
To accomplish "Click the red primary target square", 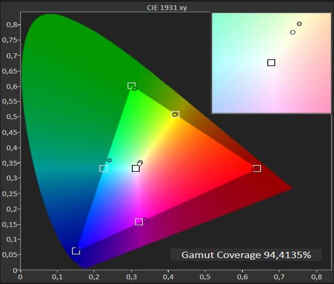I will (x=257, y=168).
